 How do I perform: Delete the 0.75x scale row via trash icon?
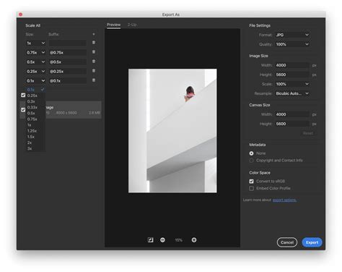(94, 52)
